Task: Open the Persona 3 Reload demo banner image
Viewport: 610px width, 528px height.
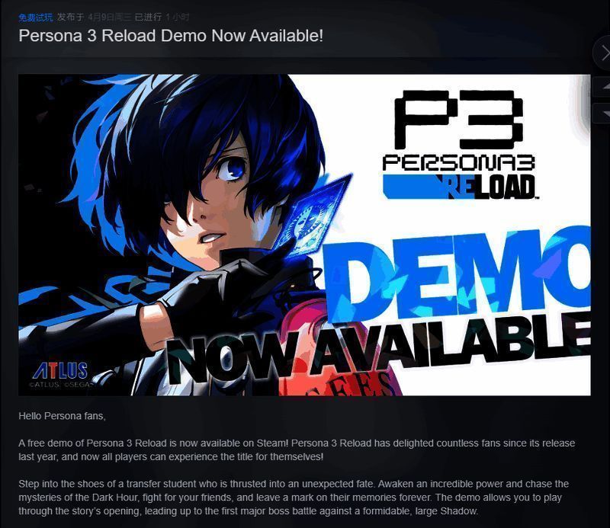Action: [304, 235]
